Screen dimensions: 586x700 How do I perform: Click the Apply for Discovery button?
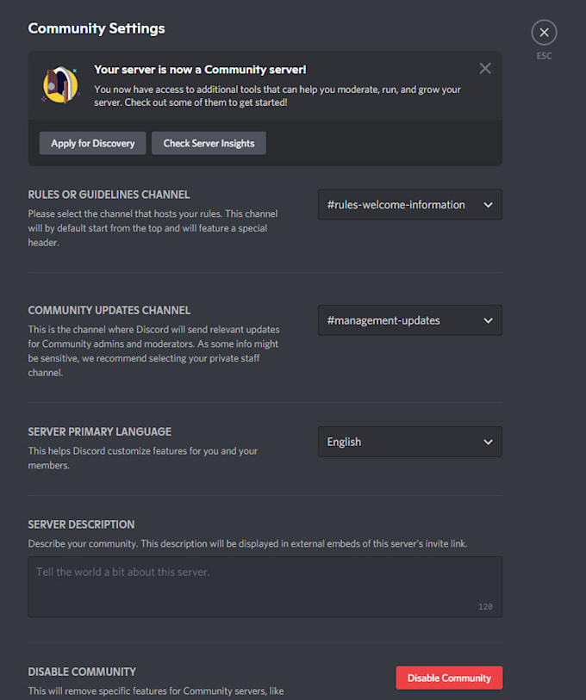point(92,143)
